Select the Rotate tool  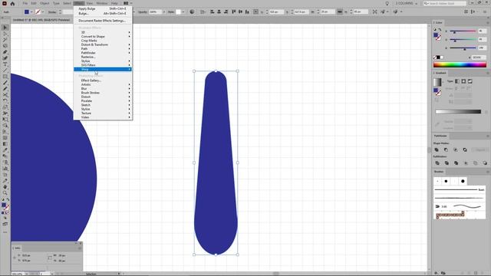(x=5, y=101)
